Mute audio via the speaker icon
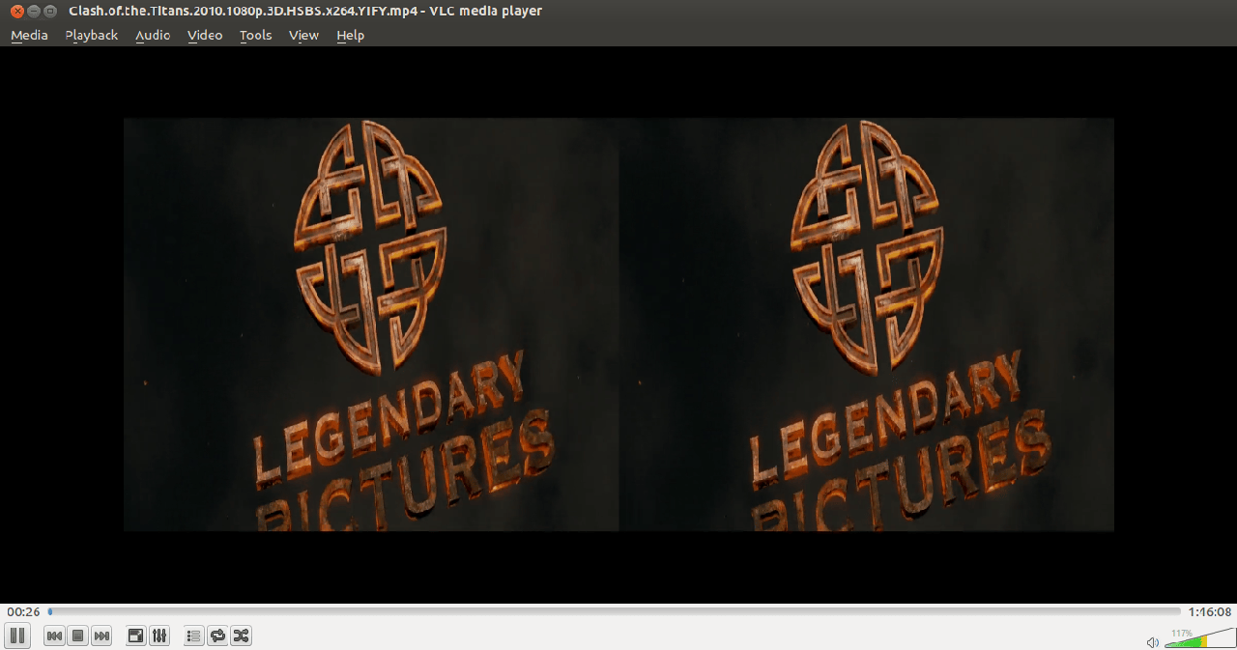Viewport: 1237px width, 650px height. [1152, 641]
